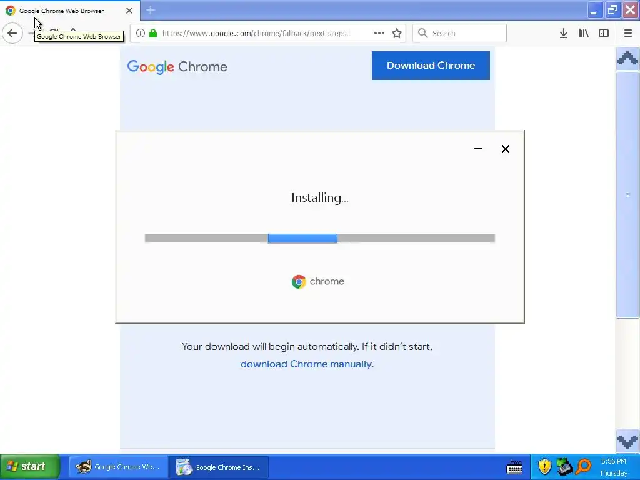Go back with the browser back arrow

click(12, 33)
